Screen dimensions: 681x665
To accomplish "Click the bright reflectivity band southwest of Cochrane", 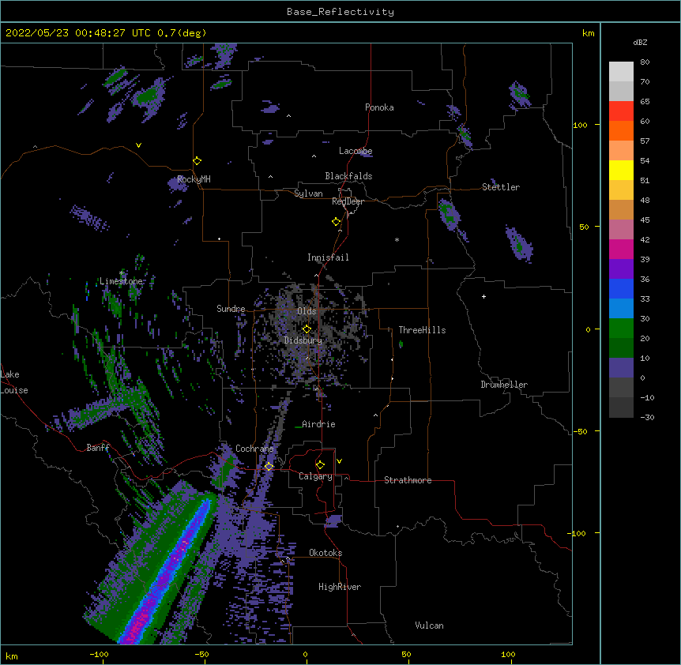I will point(167,573).
